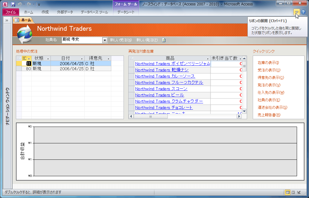Image resolution: width=309 pixels, height=198 pixels.
Task: Open the 外部データ ribbon tab
Action: coord(65,12)
